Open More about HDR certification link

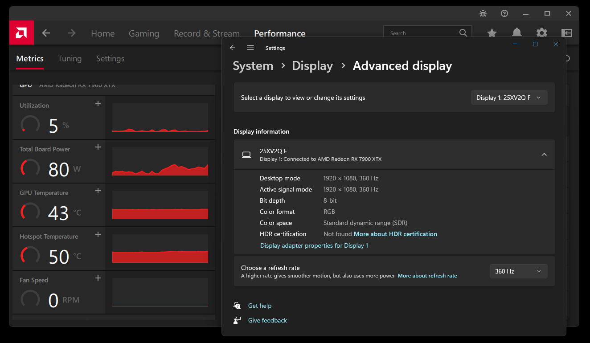tap(395, 234)
